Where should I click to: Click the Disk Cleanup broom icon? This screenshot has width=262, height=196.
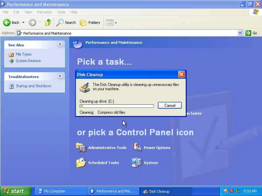pos(85,88)
